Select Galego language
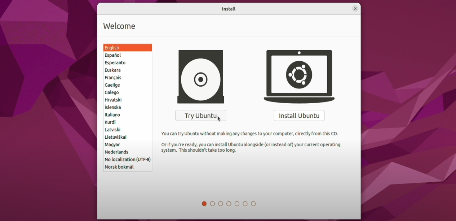 click(x=128, y=92)
